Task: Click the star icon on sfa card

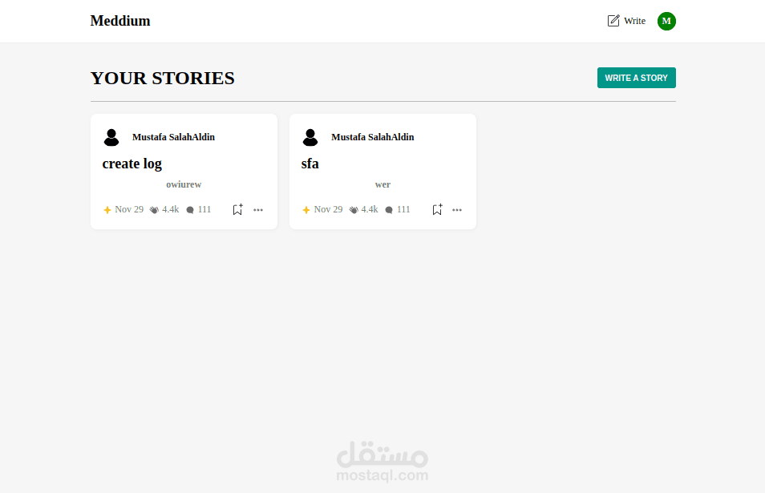Action: [x=306, y=210]
